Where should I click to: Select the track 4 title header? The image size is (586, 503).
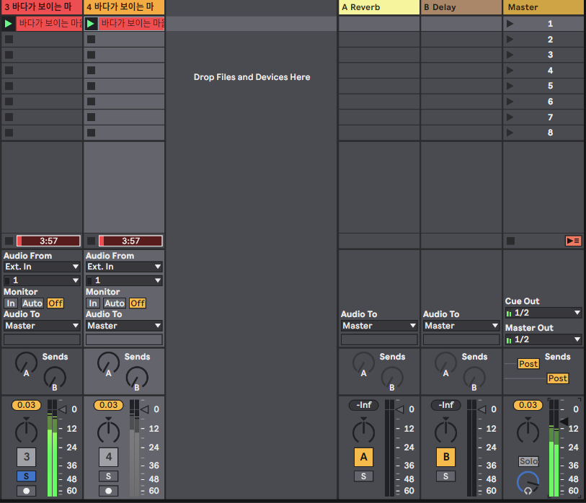tap(124, 7)
